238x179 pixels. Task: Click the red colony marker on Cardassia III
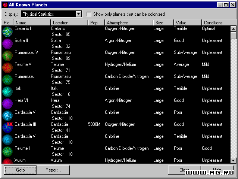point(10,124)
